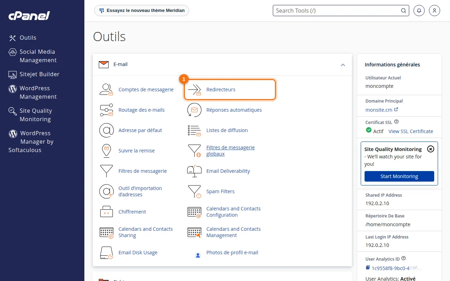Image resolution: width=450 pixels, height=281 pixels.
Task: Open the Spam Filters funnel icon
Action: coord(194,191)
